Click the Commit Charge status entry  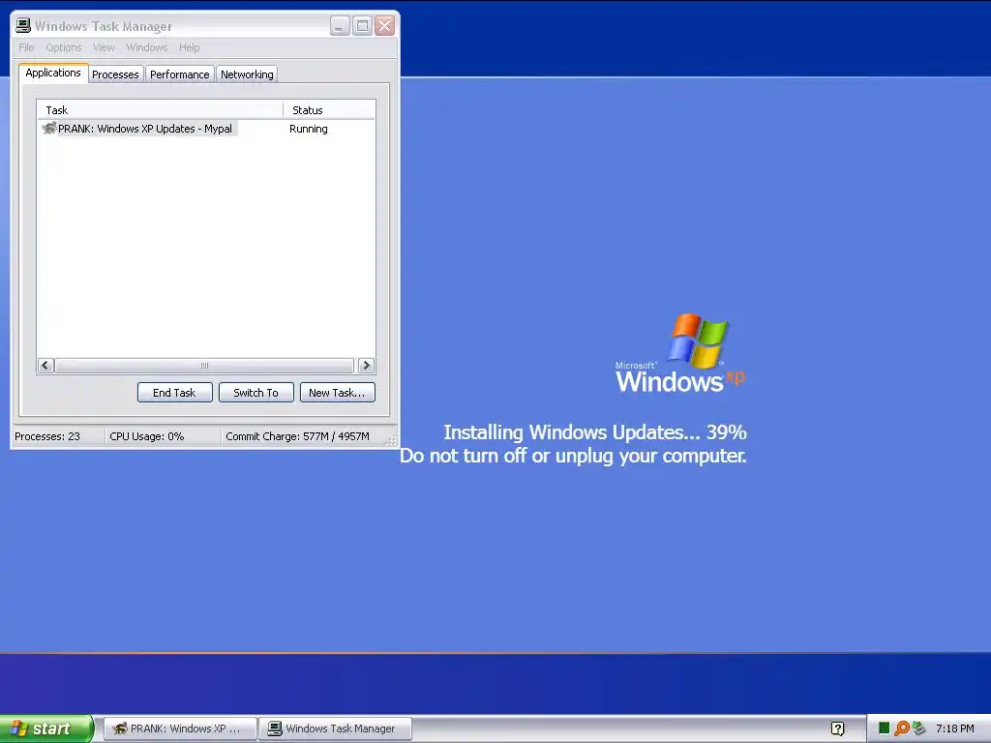pyautogui.click(x=297, y=436)
